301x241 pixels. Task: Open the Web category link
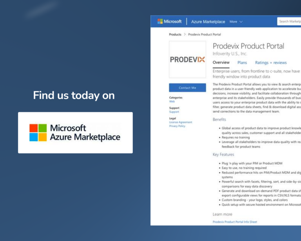[172, 102]
